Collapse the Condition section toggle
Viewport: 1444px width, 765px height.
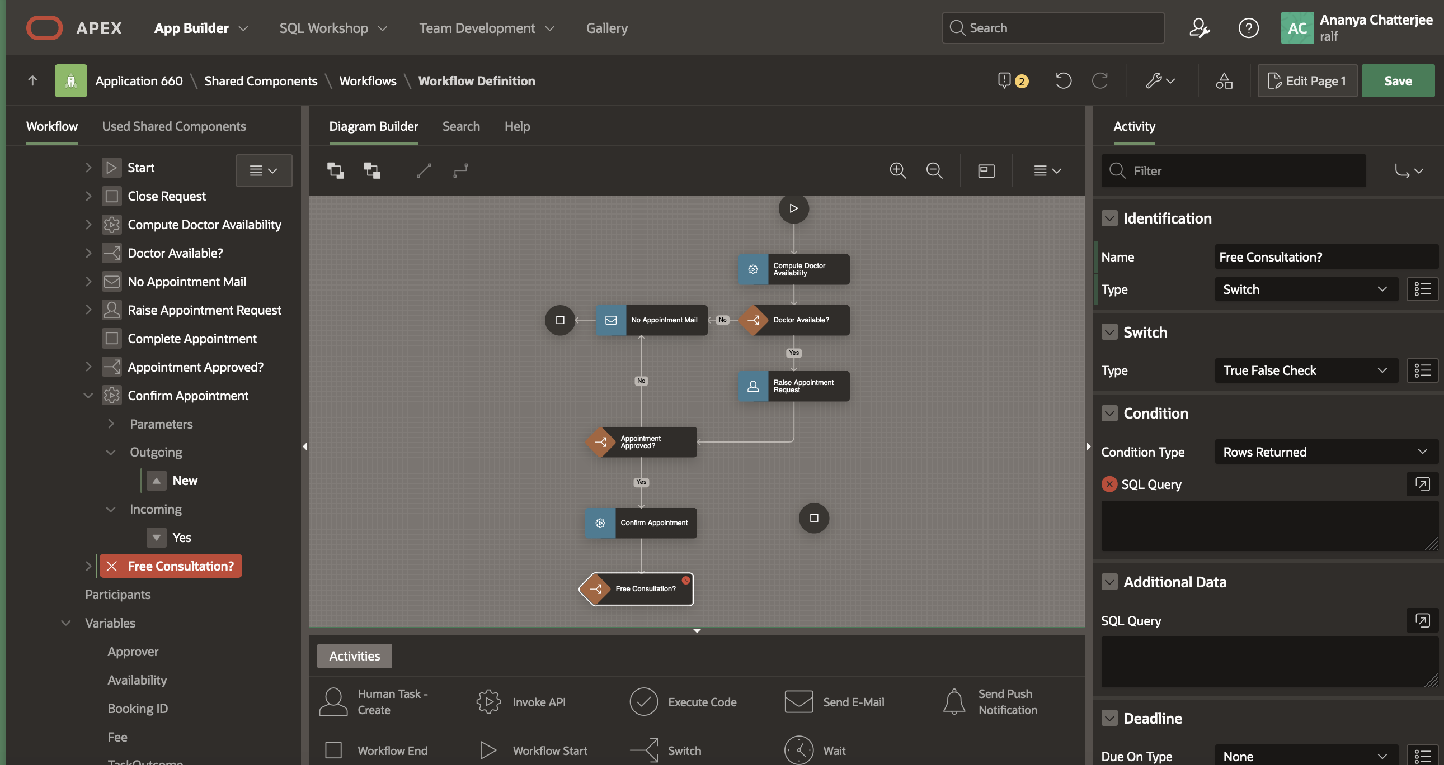tap(1109, 414)
